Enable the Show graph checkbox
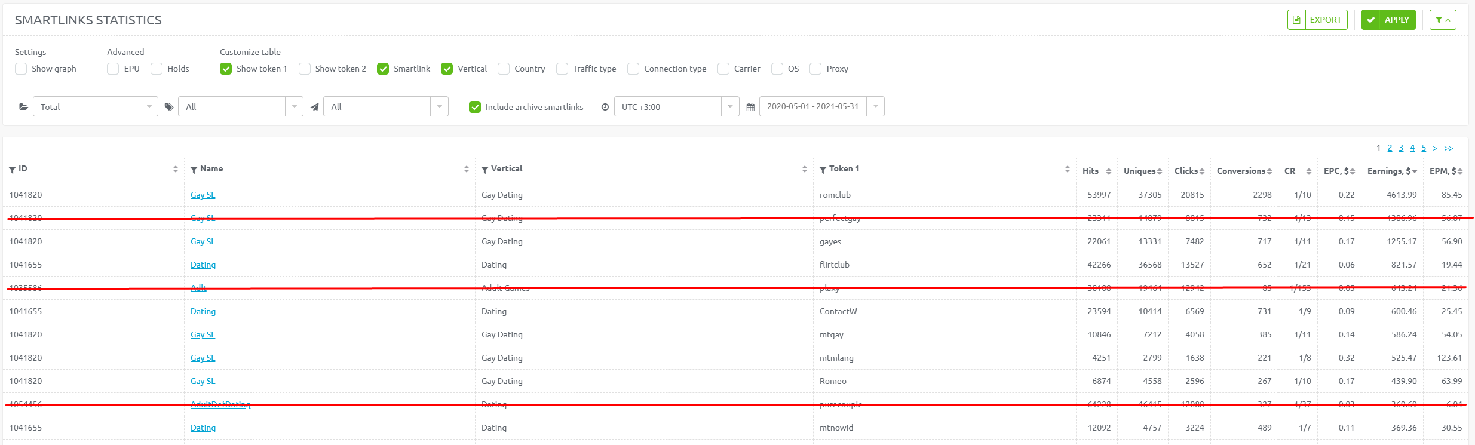Viewport: 1475px width, 445px height. coord(21,69)
